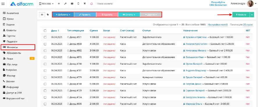Open the Фильтр button
258x107 pixels.
click(x=241, y=14)
